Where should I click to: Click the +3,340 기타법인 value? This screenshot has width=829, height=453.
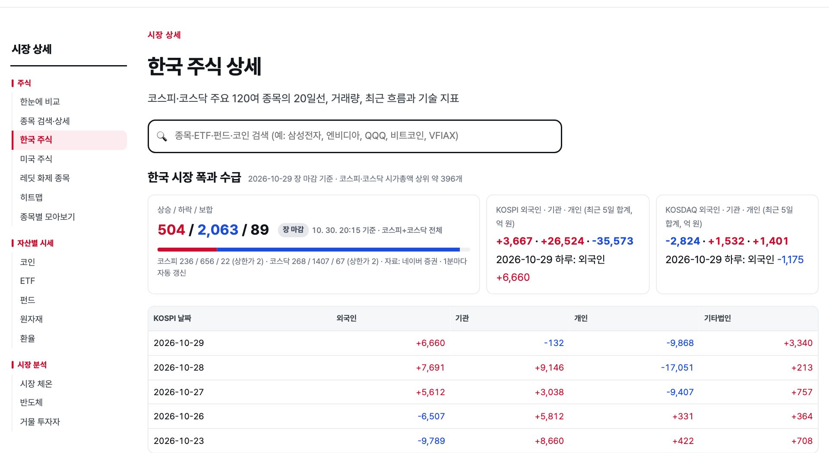click(x=798, y=343)
